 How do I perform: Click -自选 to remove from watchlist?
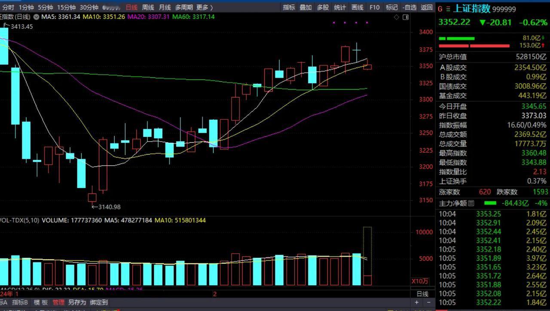tap(409, 7)
